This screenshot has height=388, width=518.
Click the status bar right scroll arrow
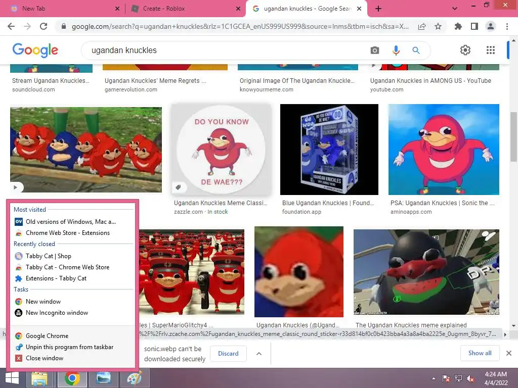tap(505, 334)
